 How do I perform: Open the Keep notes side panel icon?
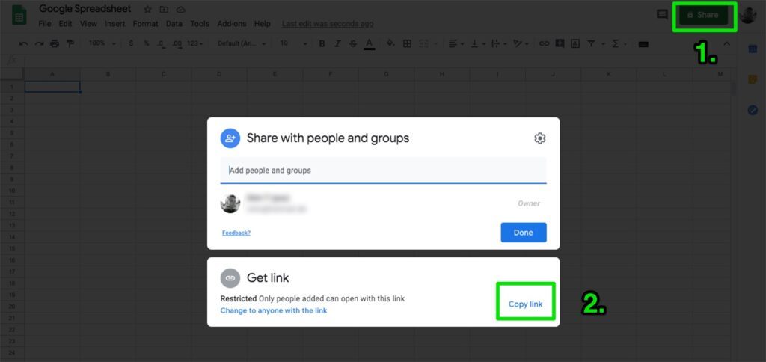pyautogui.click(x=753, y=79)
